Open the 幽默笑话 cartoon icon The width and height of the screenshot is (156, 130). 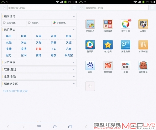[143, 65]
